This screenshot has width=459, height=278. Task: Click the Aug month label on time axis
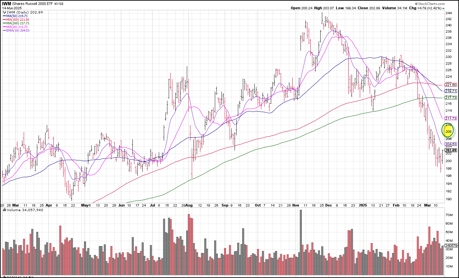pyautogui.click(x=188, y=205)
